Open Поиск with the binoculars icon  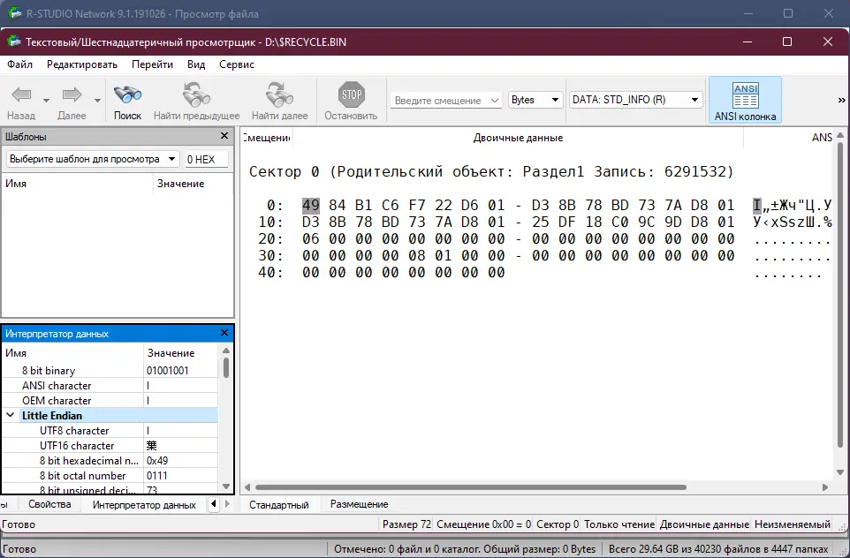127,94
